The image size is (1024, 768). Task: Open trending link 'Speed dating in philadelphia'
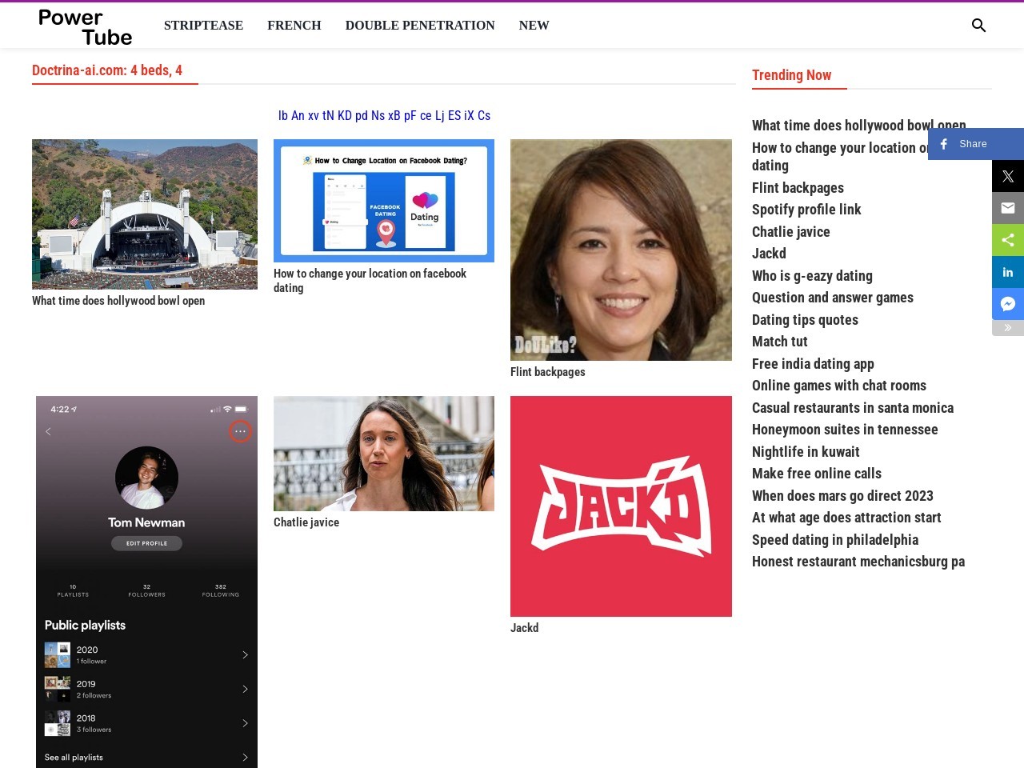point(835,540)
